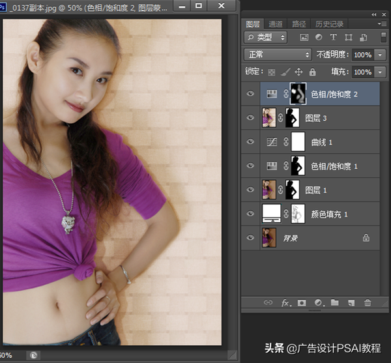This screenshot has height=363, width=391.
Task: Create a new layer group folder
Action: (x=334, y=303)
